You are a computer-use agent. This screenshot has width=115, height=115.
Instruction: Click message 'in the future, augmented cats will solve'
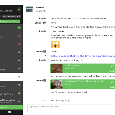coord(83,76)
